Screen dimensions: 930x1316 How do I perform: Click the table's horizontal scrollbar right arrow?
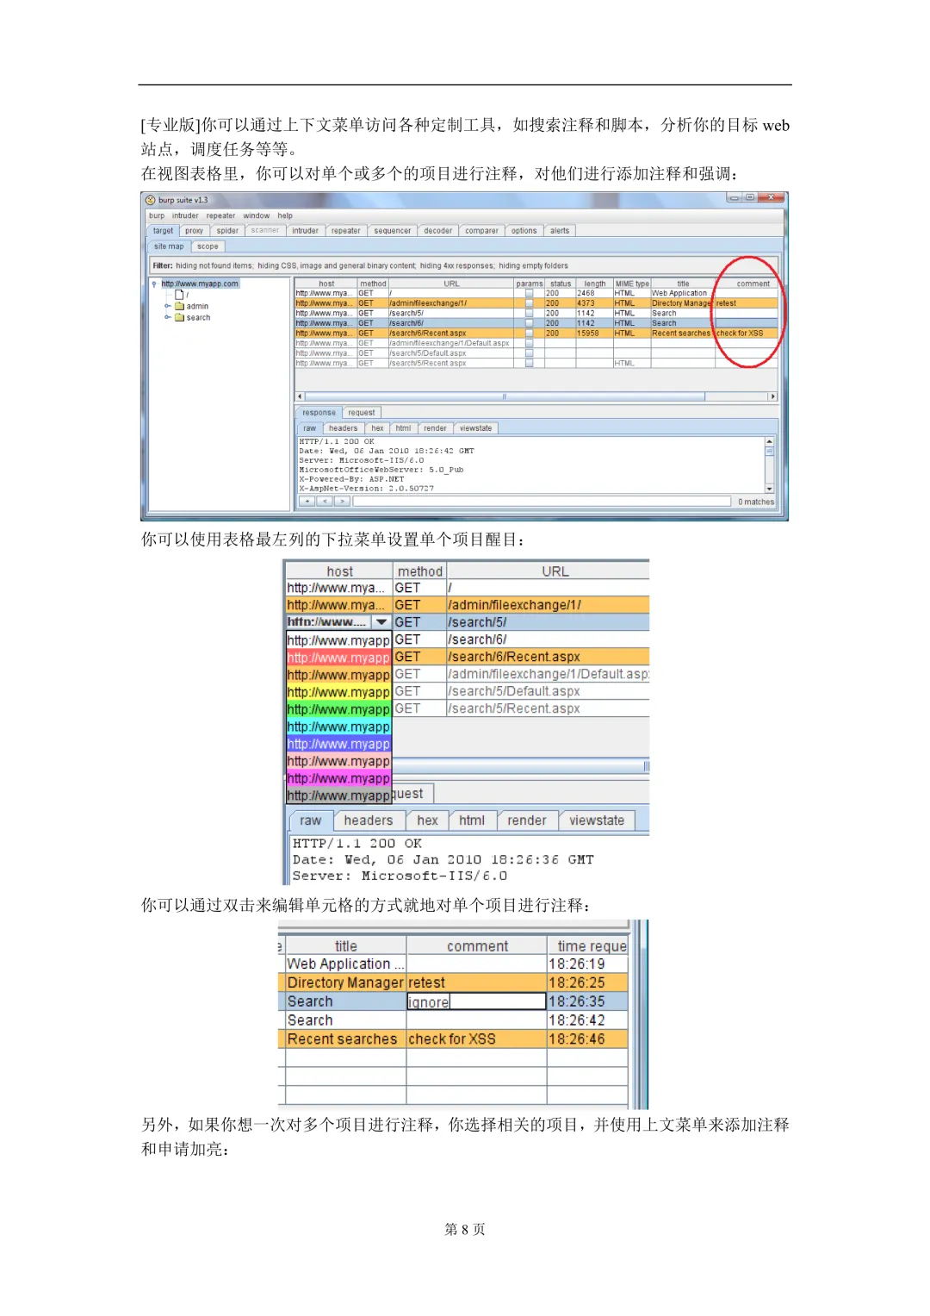tap(772, 396)
